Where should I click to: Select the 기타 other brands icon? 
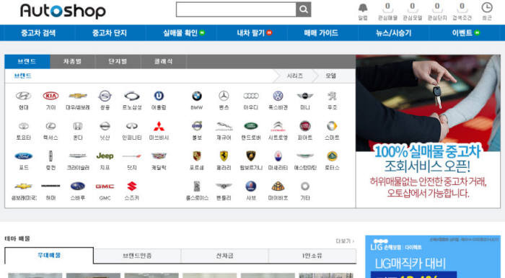tap(304, 187)
